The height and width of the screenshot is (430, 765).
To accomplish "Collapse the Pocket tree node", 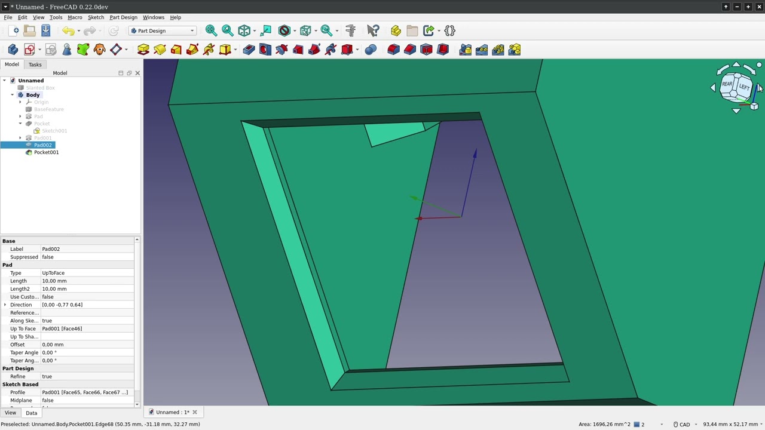I will (x=20, y=124).
